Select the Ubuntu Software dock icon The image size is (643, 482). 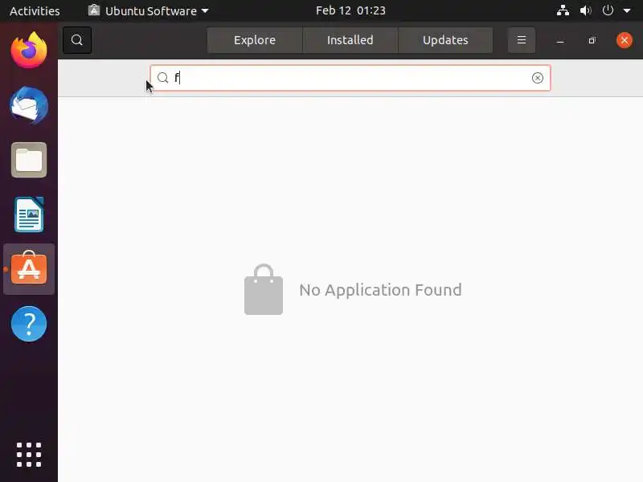(x=29, y=269)
